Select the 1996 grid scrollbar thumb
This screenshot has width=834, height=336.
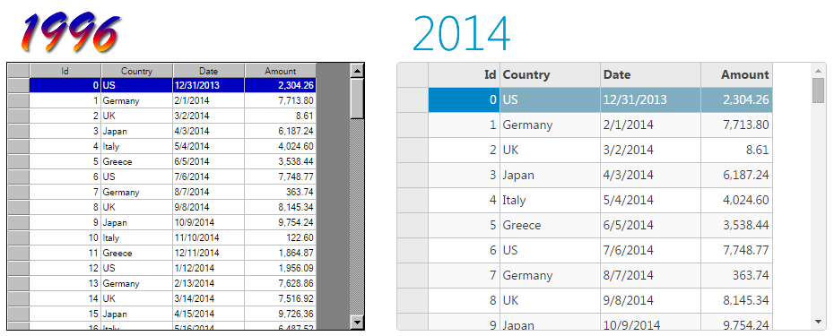tap(357, 99)
